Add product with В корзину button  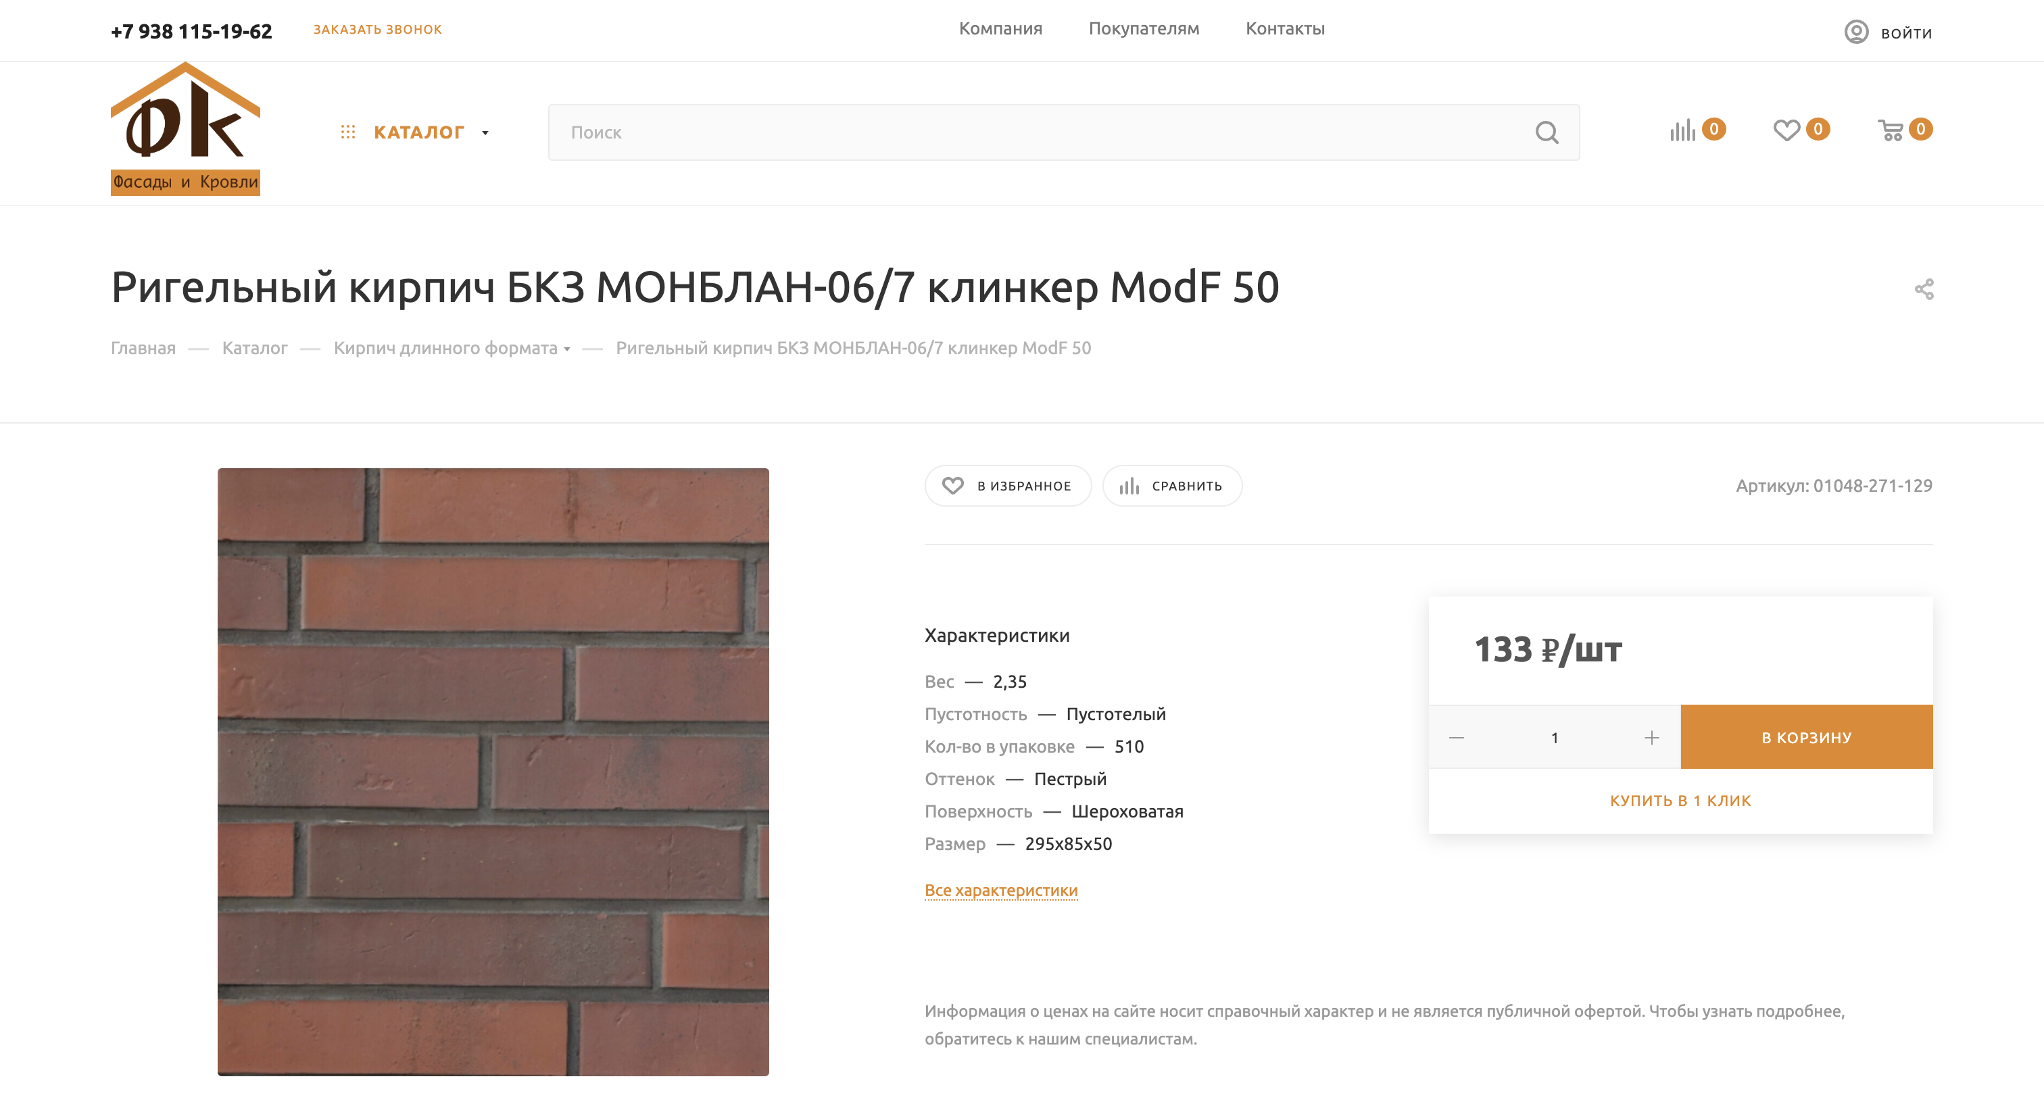(x=1806, y=737)
